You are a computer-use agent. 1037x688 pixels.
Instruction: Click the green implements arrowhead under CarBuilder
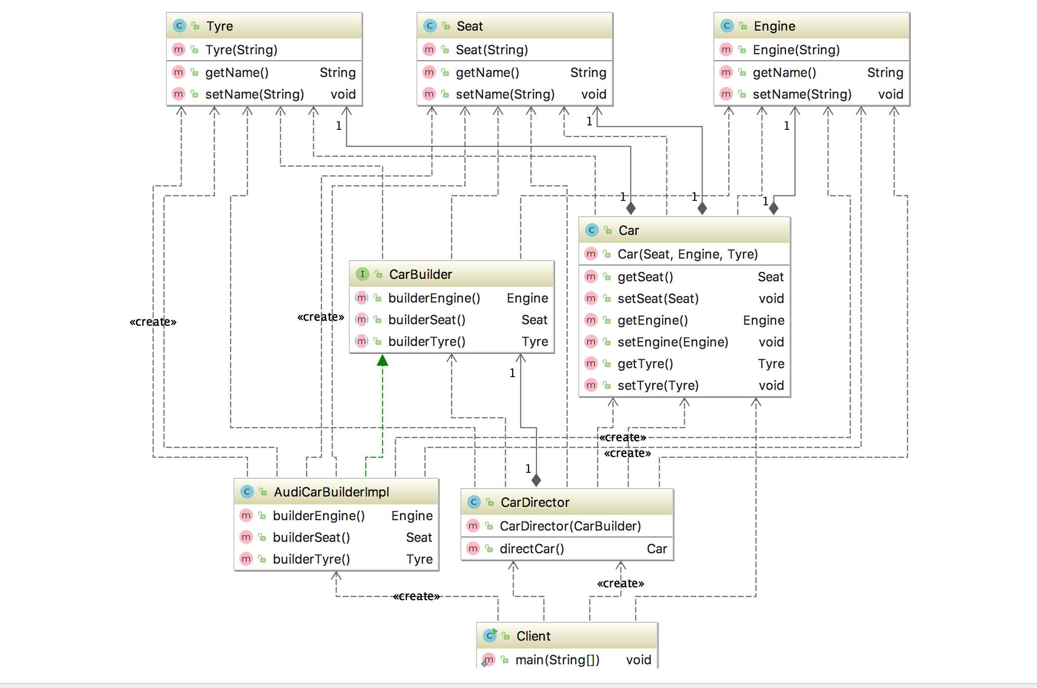tap(382, 360)
